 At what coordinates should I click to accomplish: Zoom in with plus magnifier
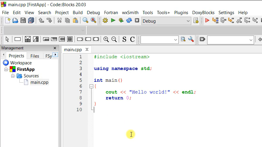106,39
